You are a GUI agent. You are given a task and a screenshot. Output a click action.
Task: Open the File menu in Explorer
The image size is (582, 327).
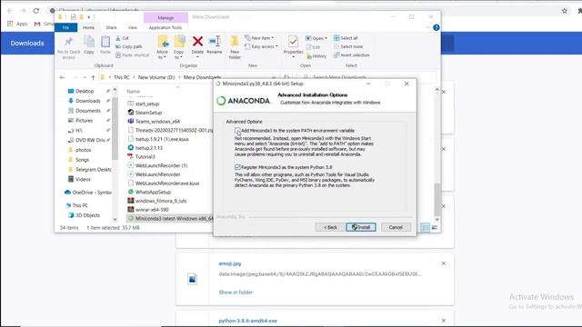[65, 27]
